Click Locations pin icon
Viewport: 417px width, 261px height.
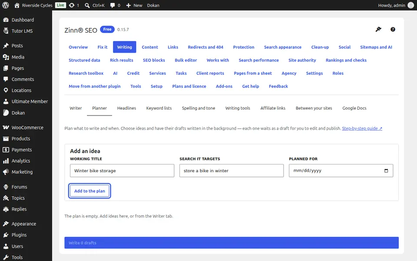(x=6, y=90)
